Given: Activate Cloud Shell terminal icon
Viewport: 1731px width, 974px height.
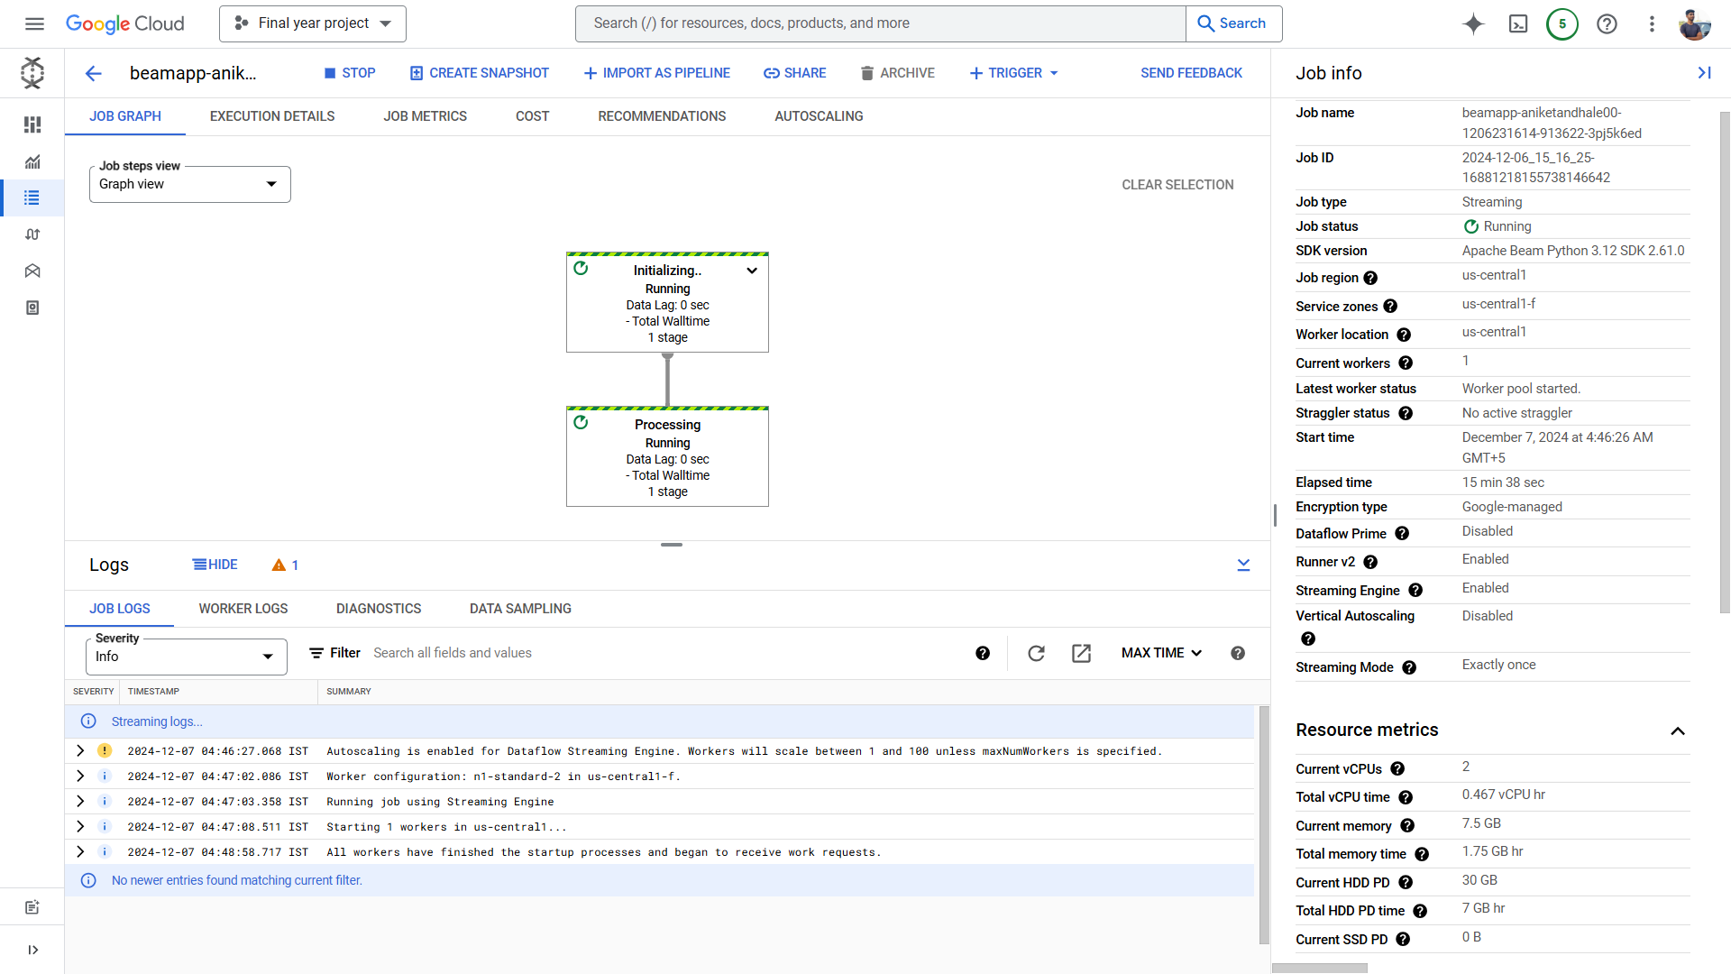Looking at the screenshot, I should 1518,24.
